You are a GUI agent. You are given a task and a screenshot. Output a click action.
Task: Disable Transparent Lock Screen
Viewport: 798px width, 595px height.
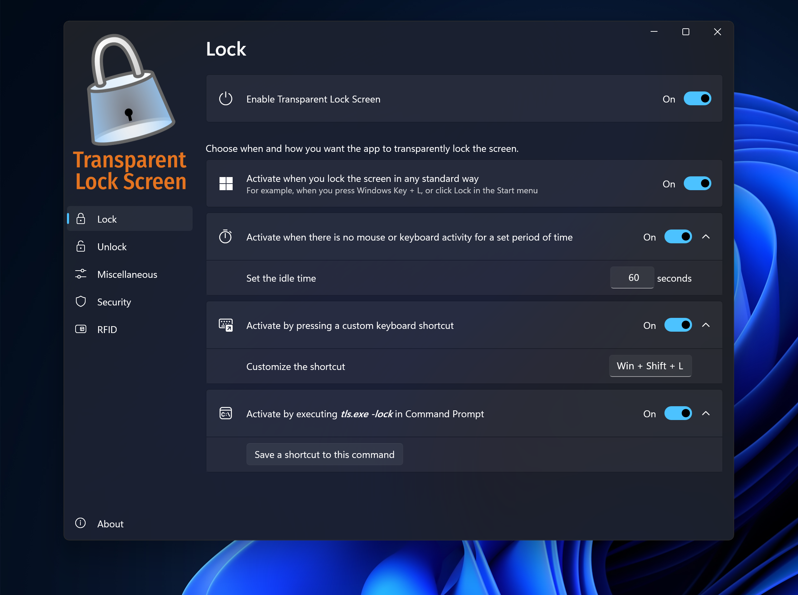click(697, 99)
